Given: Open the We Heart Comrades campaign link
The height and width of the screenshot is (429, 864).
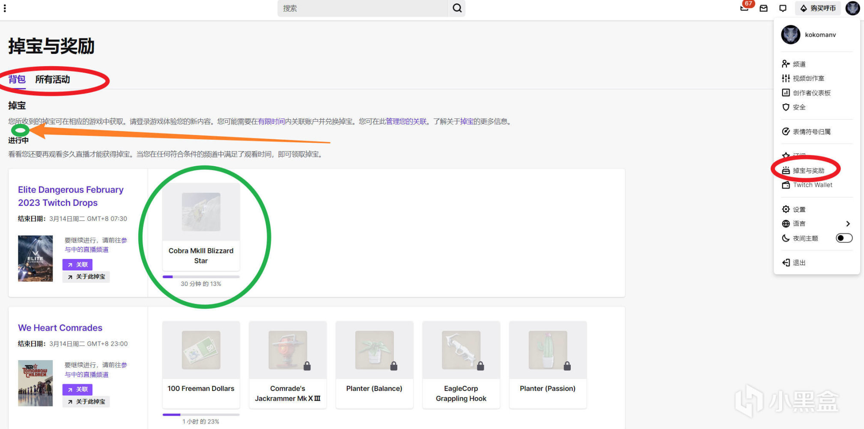Looking at the screenshot, I should click(x=60, y=328).
